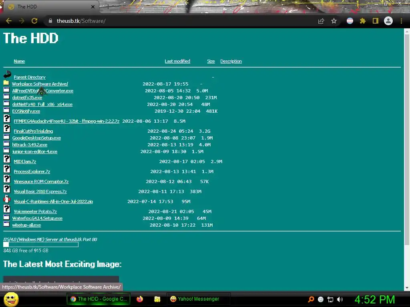Download ProcessExplorer.7z
The height and width of the screenshot is (307, 410).
(32, 171)
